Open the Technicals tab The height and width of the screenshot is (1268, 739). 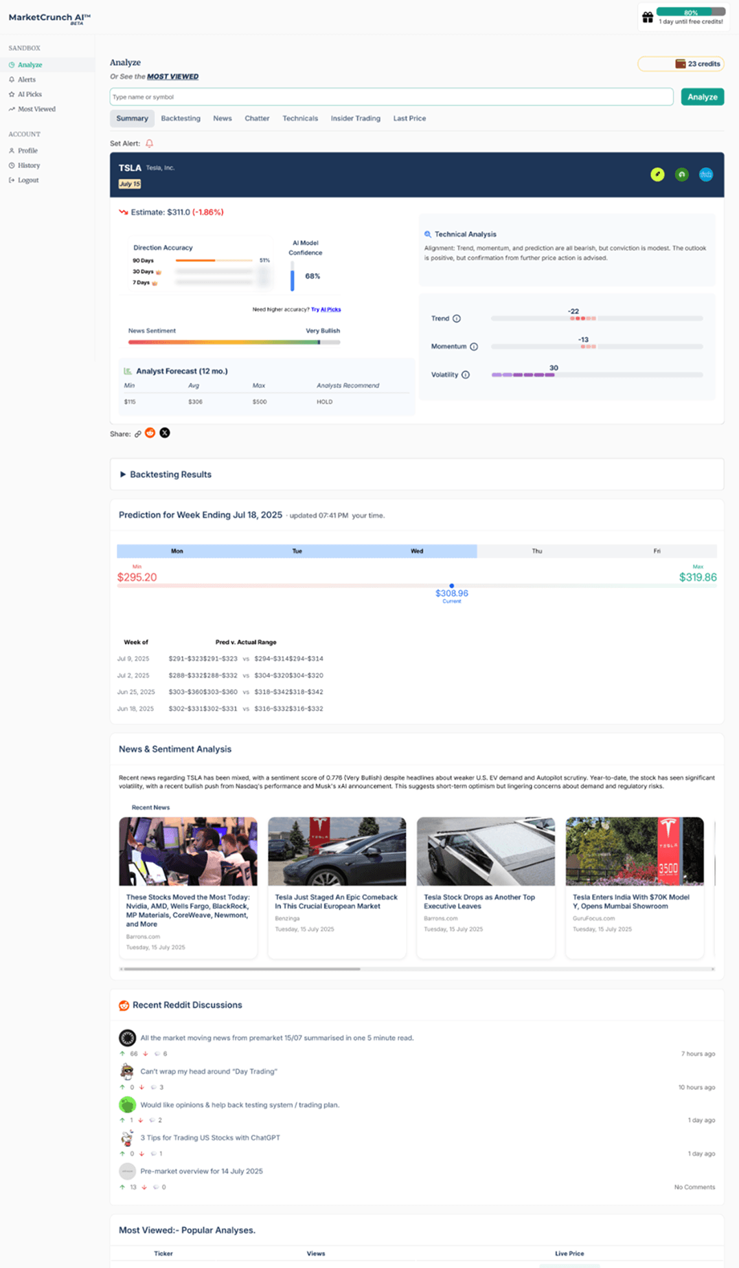(x=300, y=118)
